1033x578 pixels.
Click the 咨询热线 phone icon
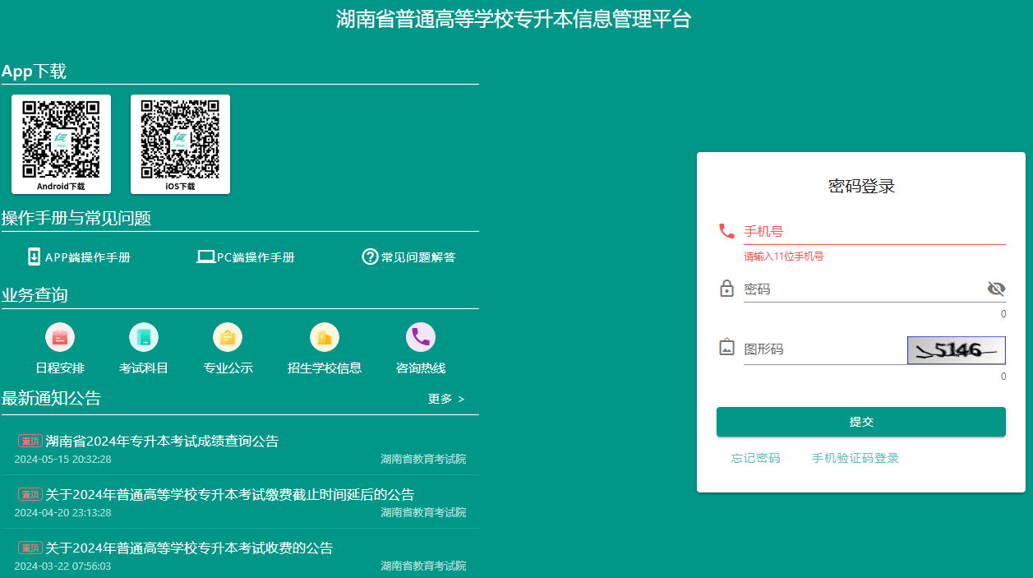point(421,337)
